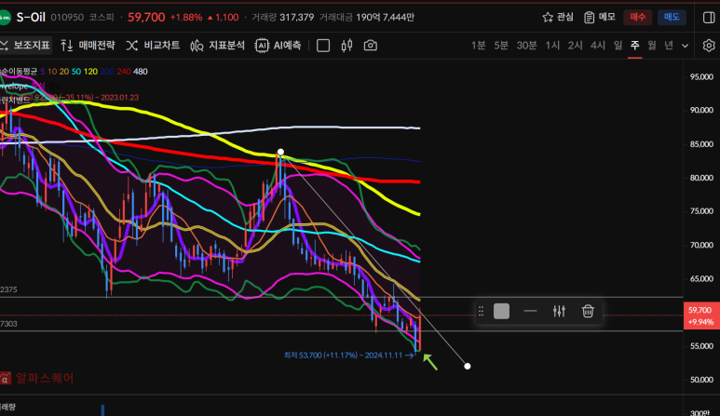Open trendline settings sliders icon
Screen dimensions: 720x416
tap(559, 311)
